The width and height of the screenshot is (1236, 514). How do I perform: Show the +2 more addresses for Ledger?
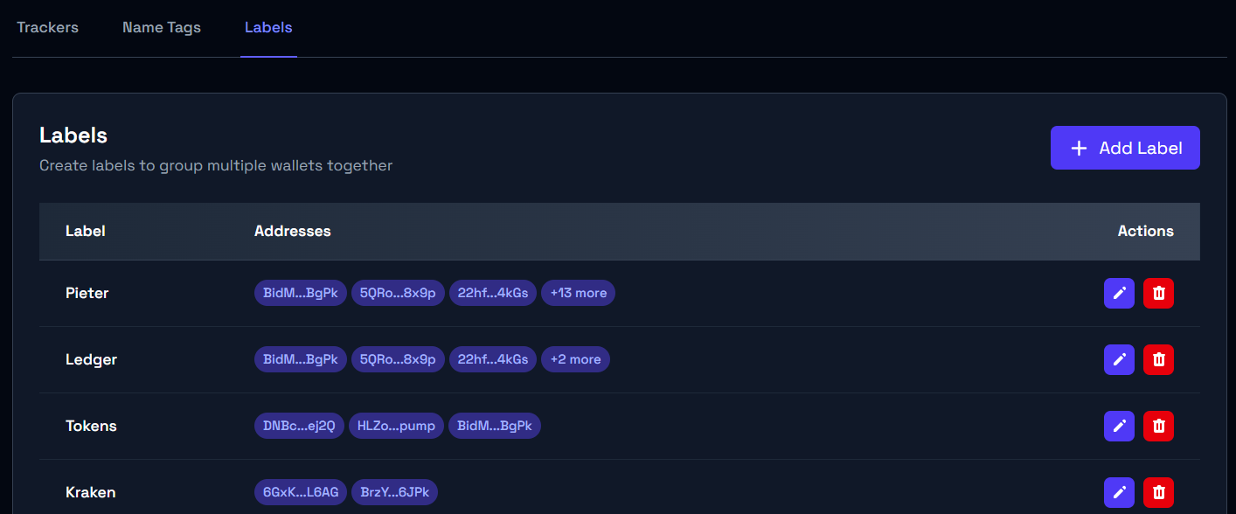pos(575,359)
